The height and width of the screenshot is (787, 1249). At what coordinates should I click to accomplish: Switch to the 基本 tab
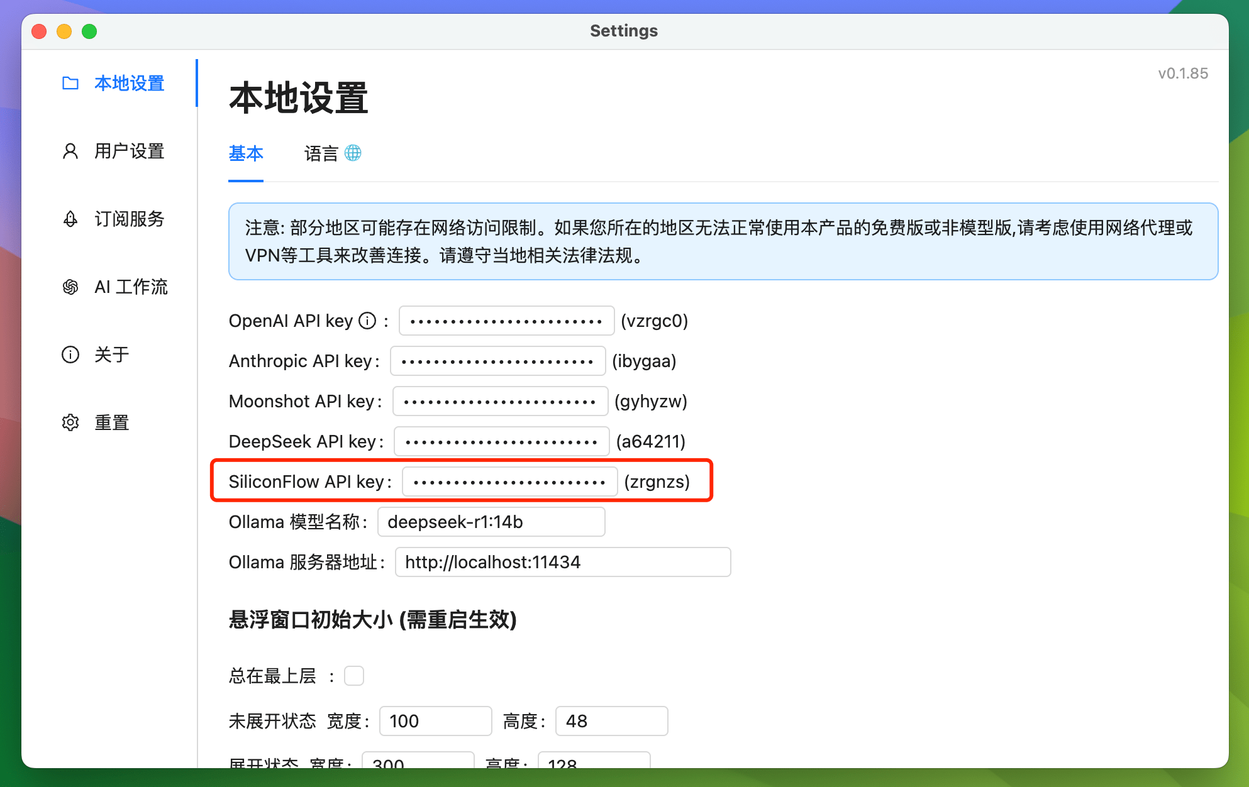[x=246, y=153]
